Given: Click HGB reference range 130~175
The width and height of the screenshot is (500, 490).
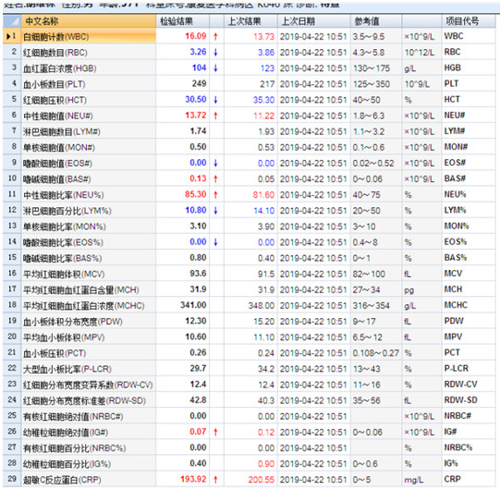Looking at the screenshot, I should tap(372, 68).
